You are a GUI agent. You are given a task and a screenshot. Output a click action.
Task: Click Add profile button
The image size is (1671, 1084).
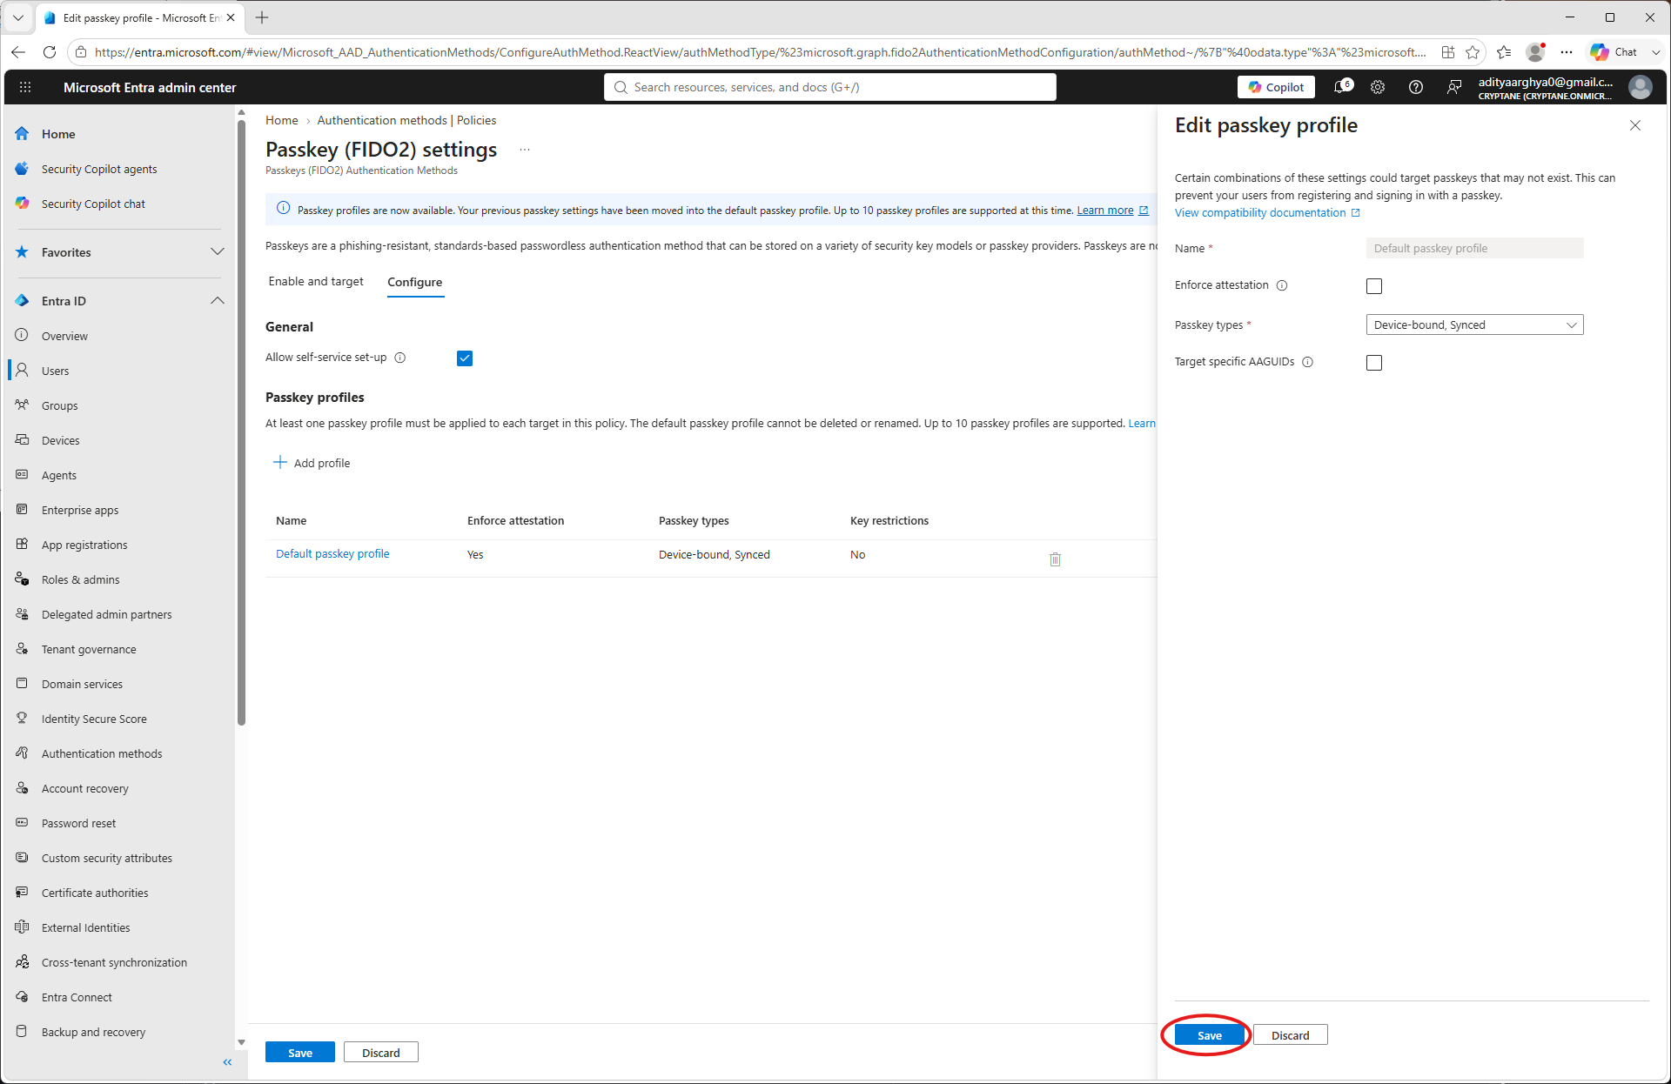coord(312,463)
